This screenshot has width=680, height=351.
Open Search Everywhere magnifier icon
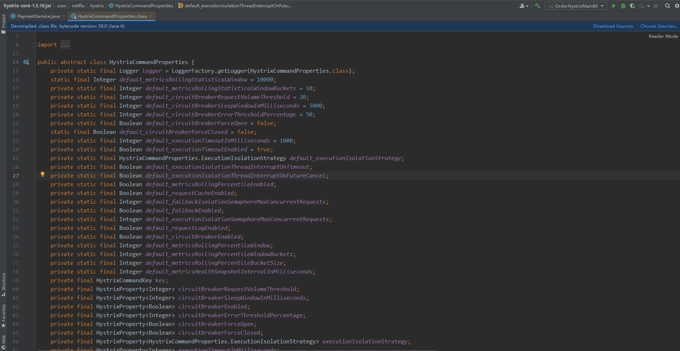(x=668, y=6)
